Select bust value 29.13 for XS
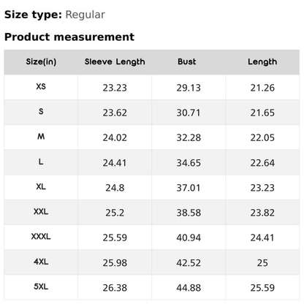Viewport: 304px width, 304px height. click(x=189, y=88)
